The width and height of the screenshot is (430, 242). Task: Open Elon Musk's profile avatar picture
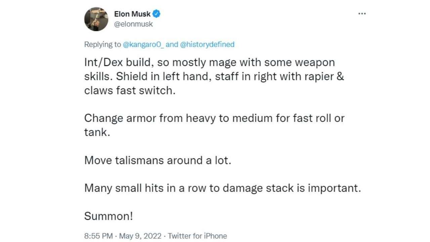pos(96,19)
